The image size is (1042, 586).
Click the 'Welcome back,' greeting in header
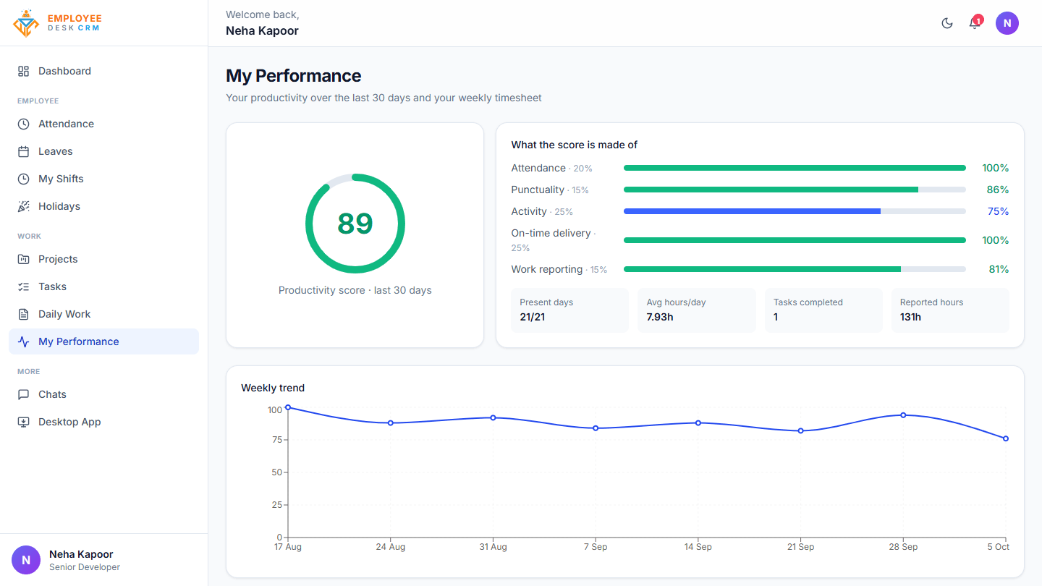[x=263, y=14]
